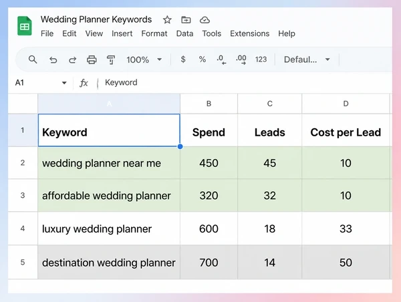The height and width of the screenshot is (302, 401).
Task: Select Cost per Lead cell in row 3
Action: pyautogui.click(x=346, y=195)
